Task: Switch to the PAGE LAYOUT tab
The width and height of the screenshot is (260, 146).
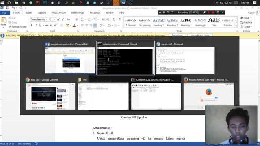Action: pyautogui.click(x=58, y=13)
